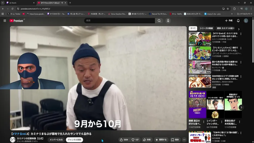The width and height of the screenshot is (254, 143).
Task: Open the YouTube account avatar menu
Action: (246, 21)
